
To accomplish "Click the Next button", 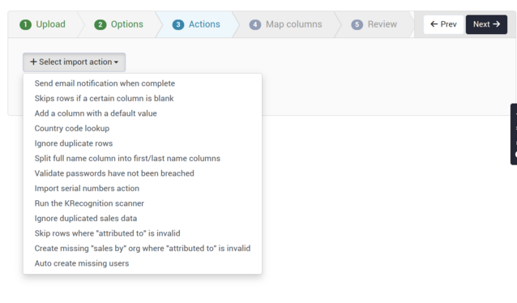I will tap(486, 24).
